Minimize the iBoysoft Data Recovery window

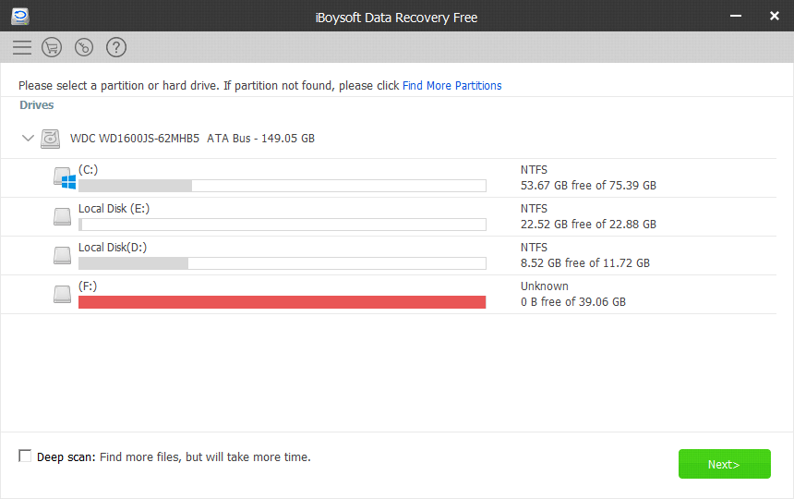[x=735, y=17]
